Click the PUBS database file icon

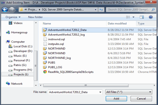click(x=45, y=62)
